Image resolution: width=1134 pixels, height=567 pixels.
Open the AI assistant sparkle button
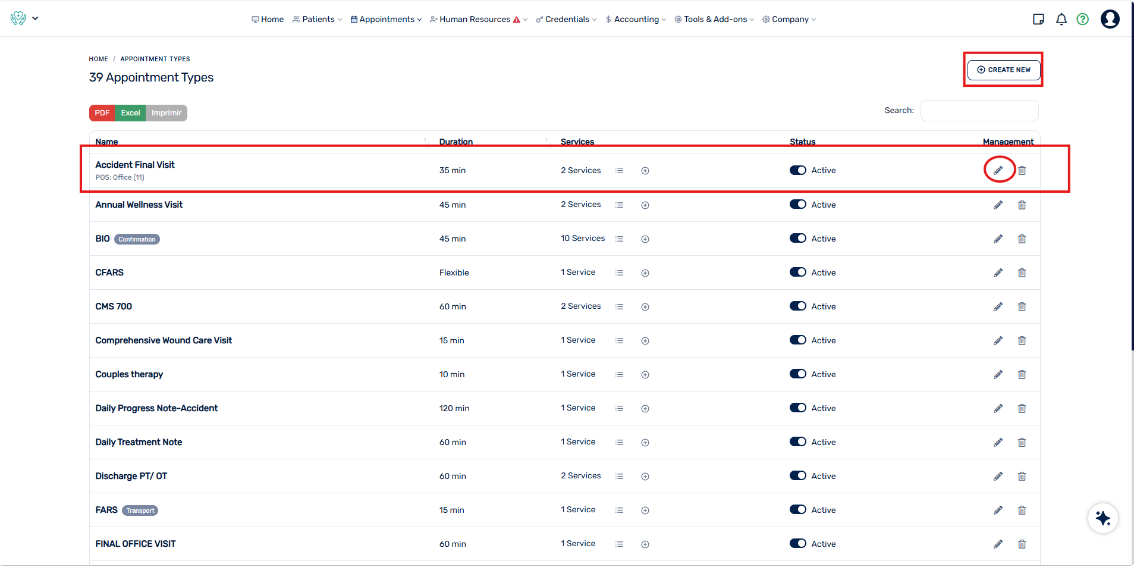(1103, 518)
